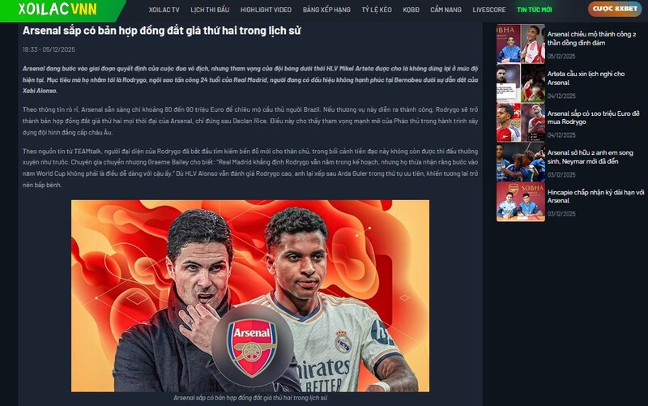Select Bảng Xếp Hạng in navigation

coord(326,10)
